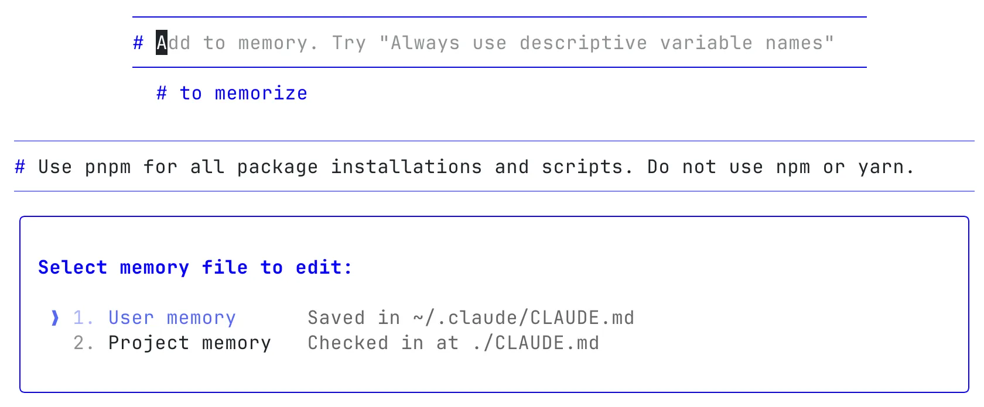Click the hash symbol in the top memory input
Image resolution: width=984 pixels, height=407 pixels.
click(138, 43)
